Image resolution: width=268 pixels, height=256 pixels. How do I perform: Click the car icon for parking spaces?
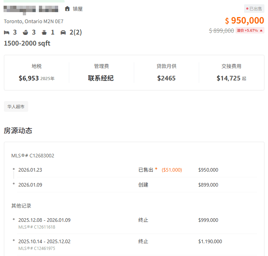point(63,32)
